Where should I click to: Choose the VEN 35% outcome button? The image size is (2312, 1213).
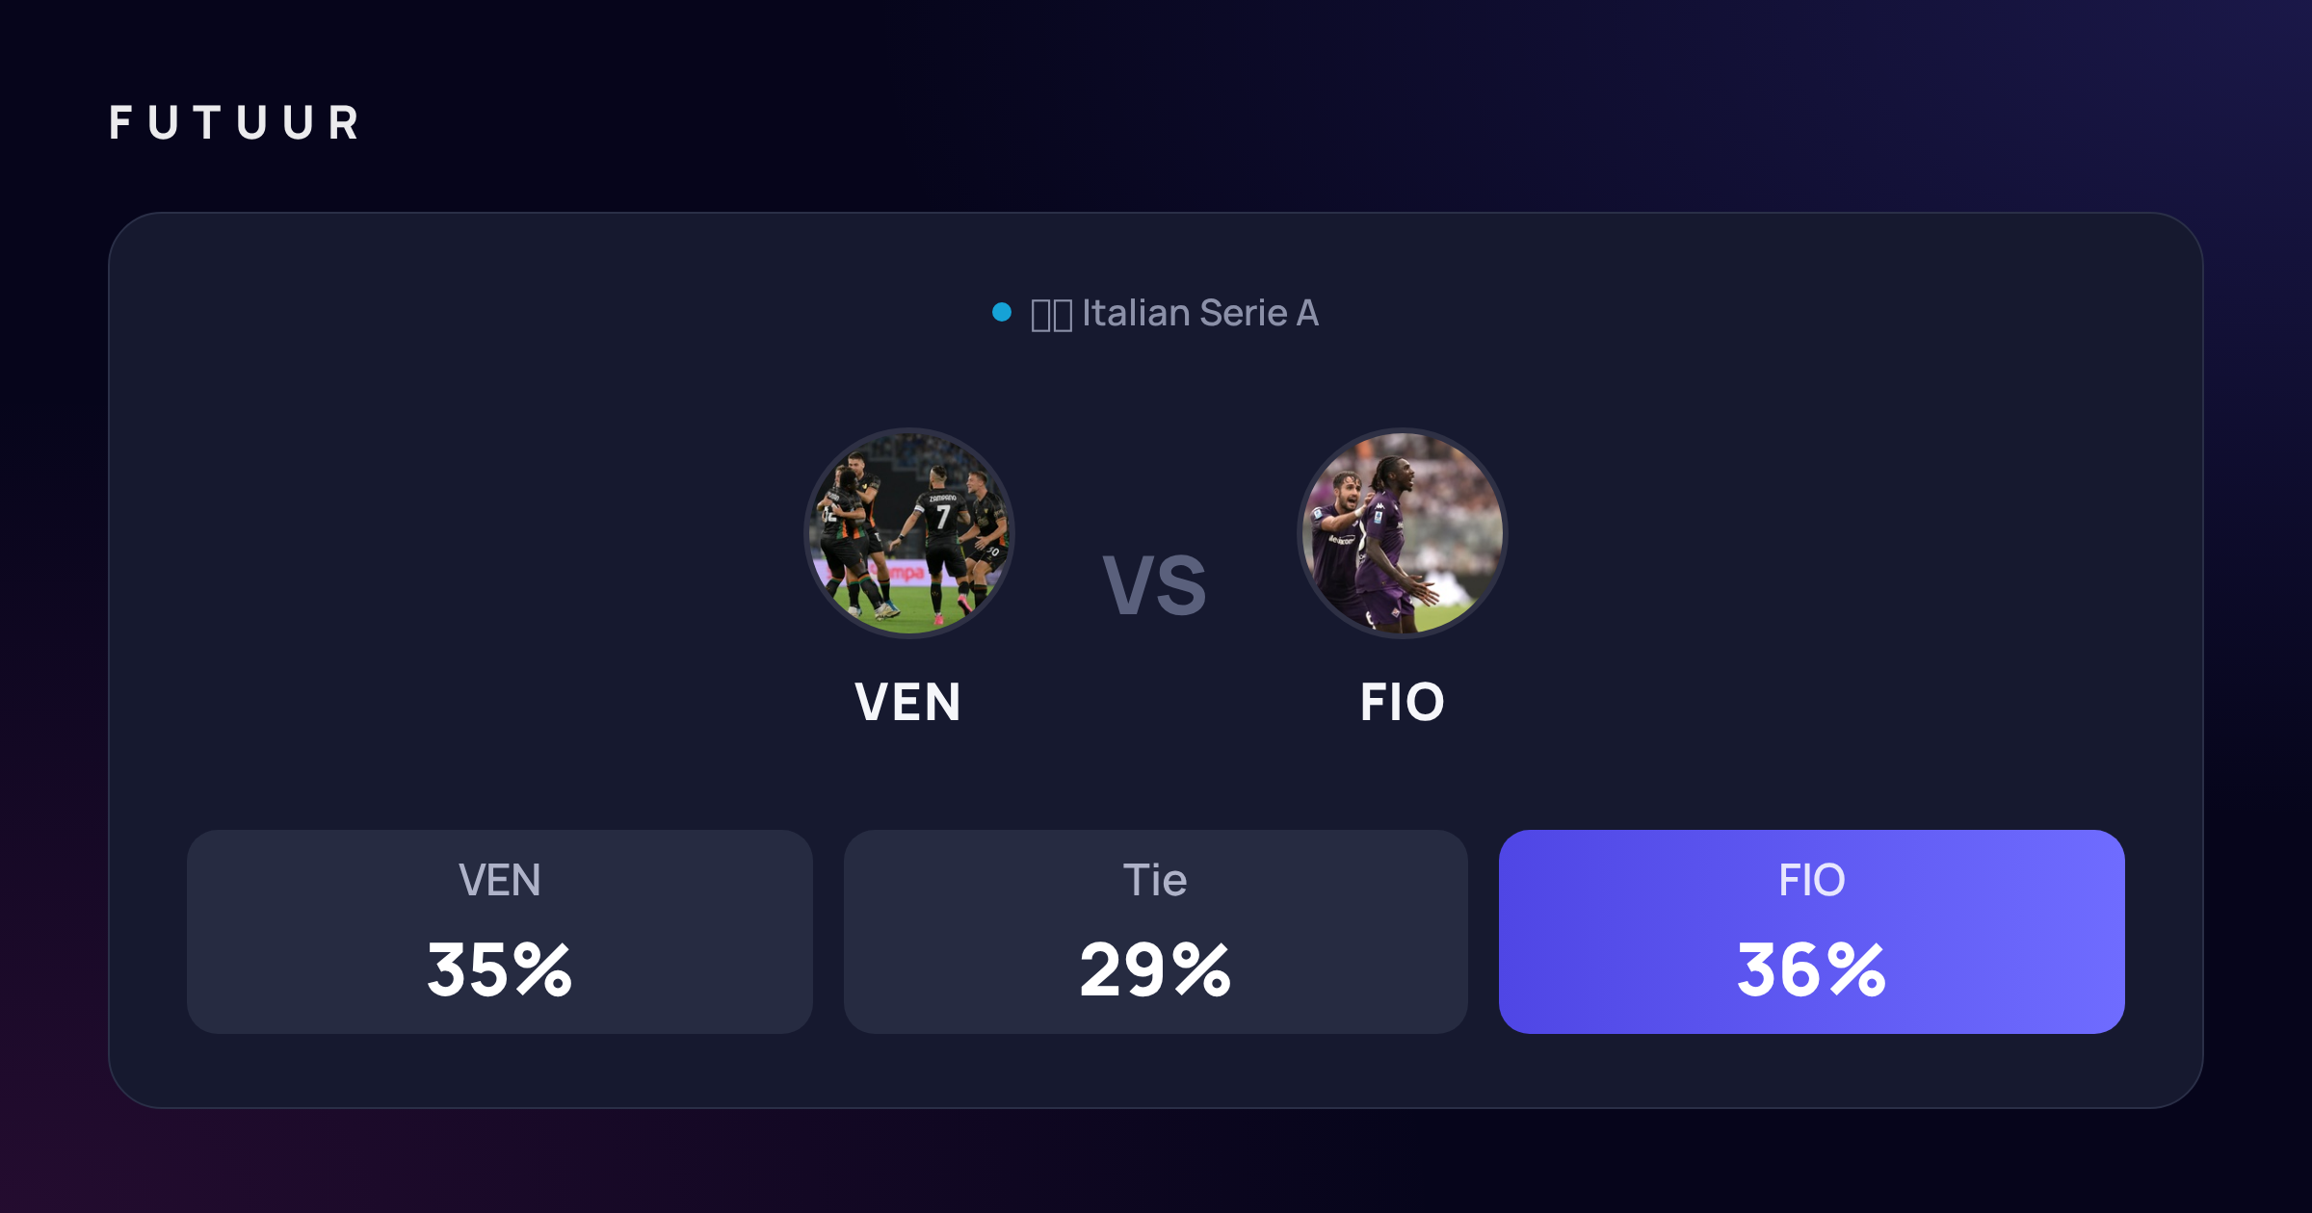499,931
